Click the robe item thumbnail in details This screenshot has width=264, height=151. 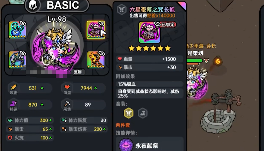click(149, 32)
